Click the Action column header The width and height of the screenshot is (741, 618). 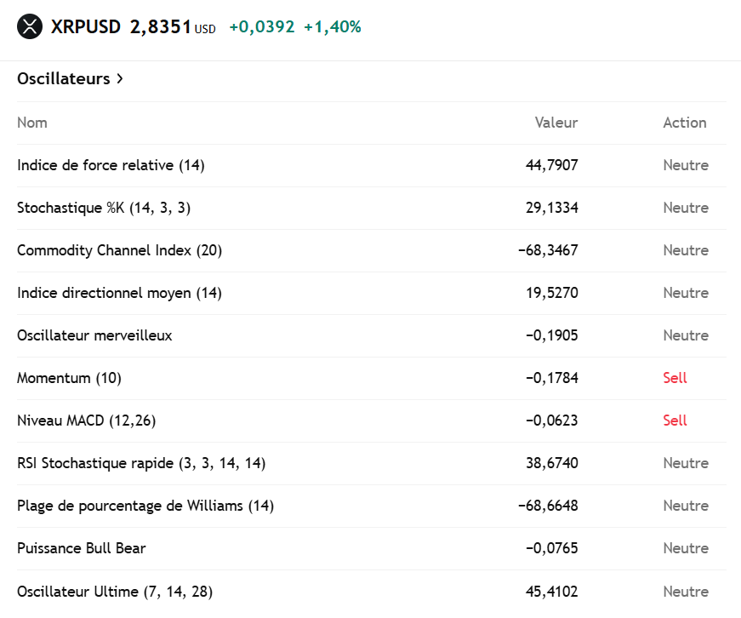point(685,123)
